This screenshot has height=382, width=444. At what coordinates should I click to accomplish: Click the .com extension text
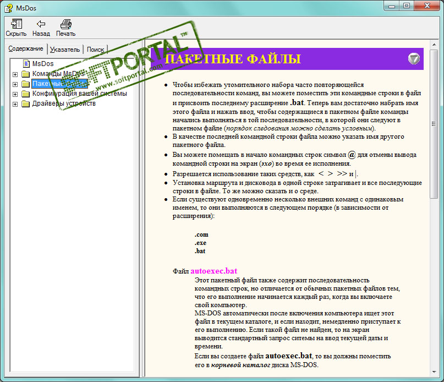click(201, 234)
